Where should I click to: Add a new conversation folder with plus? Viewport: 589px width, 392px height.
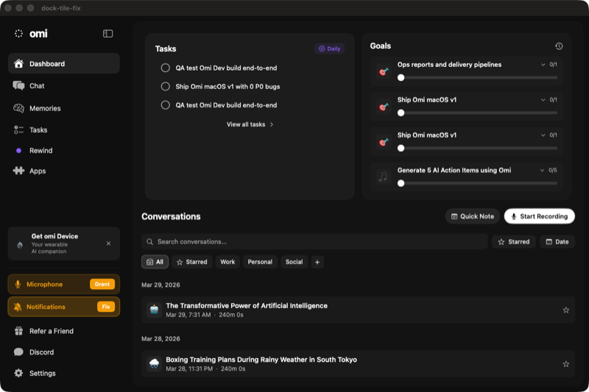pyautogui.click(x=317, y=263)
